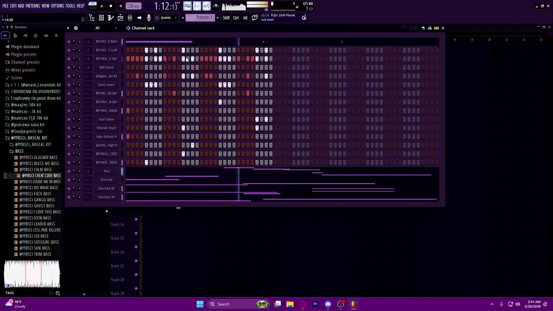The height and width of the screenshot is (311, 553).
Task: Open the browser search magnifier icon
Action: (57, 293)
